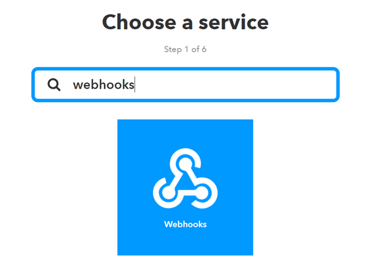Click the word 'service' in the title
Screen dimensions: 376x270
point(233,22)
